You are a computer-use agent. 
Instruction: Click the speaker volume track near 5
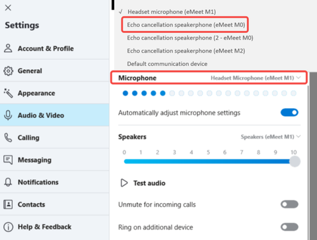click(x=208, y=162)
